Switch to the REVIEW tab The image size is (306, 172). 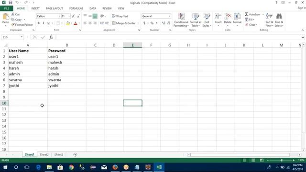(107, 9)
